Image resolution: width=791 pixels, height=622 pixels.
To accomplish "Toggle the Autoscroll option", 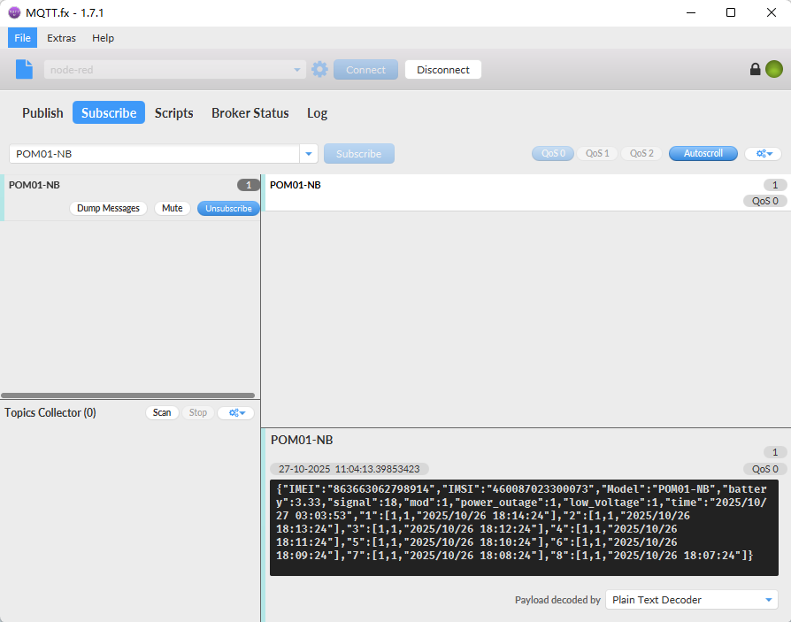I will tap(703, 153).
